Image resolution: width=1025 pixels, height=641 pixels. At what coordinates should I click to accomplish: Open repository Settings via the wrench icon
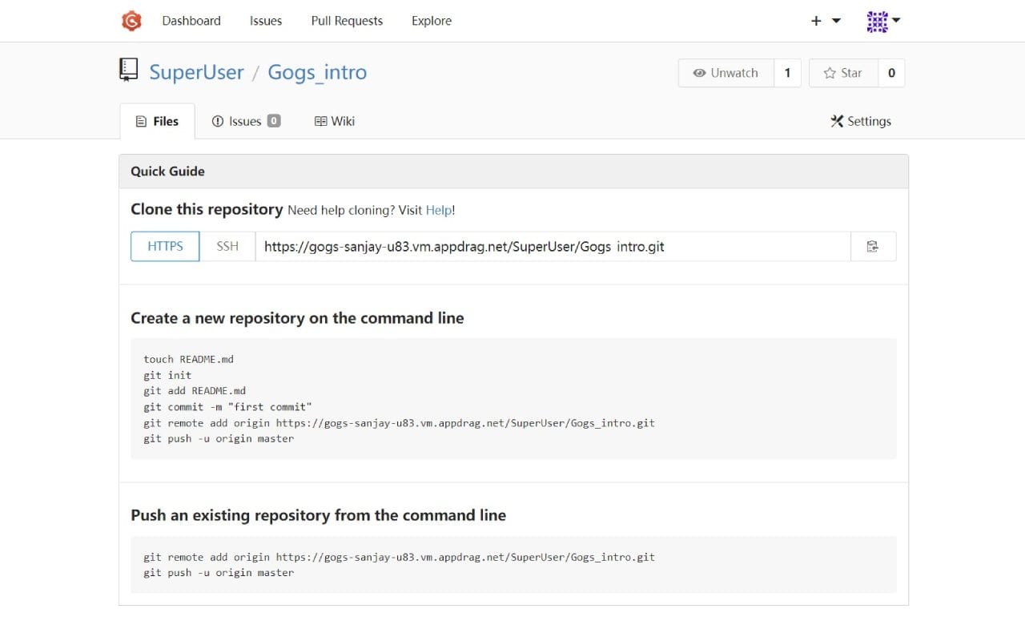click(x=836, y=121)
